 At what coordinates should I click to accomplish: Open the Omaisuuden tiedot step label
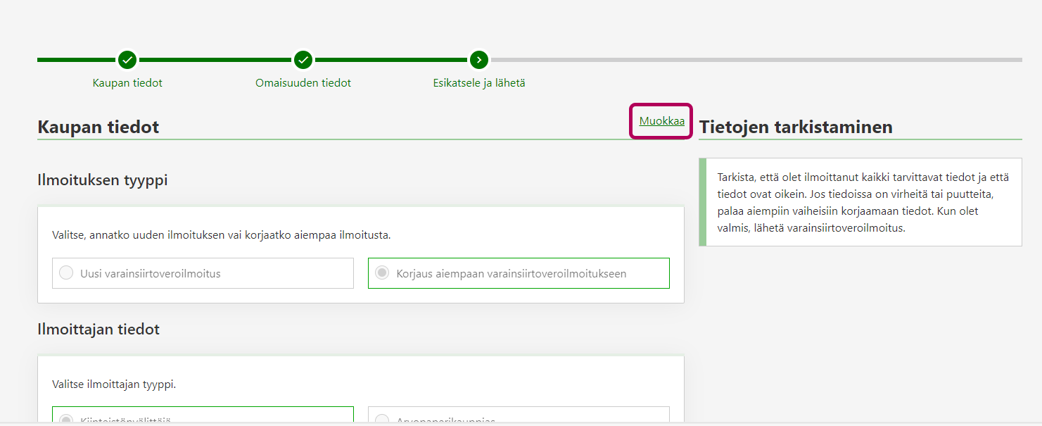click(303, 83)
